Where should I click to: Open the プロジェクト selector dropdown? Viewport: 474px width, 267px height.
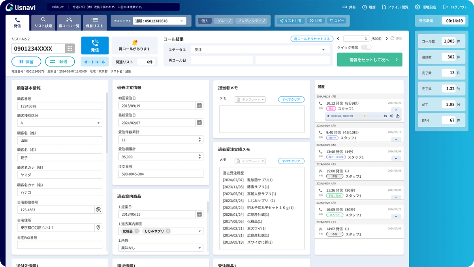pyautogui.click(x=159, y=21)
